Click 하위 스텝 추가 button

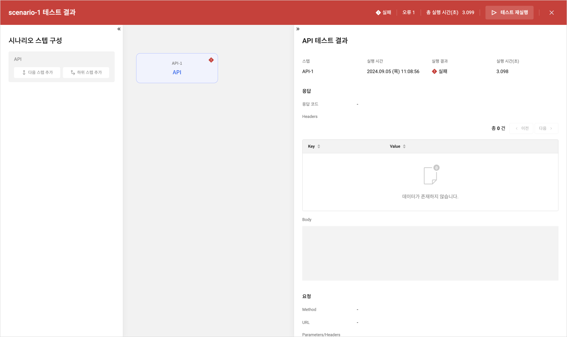(x=86, y=73)
